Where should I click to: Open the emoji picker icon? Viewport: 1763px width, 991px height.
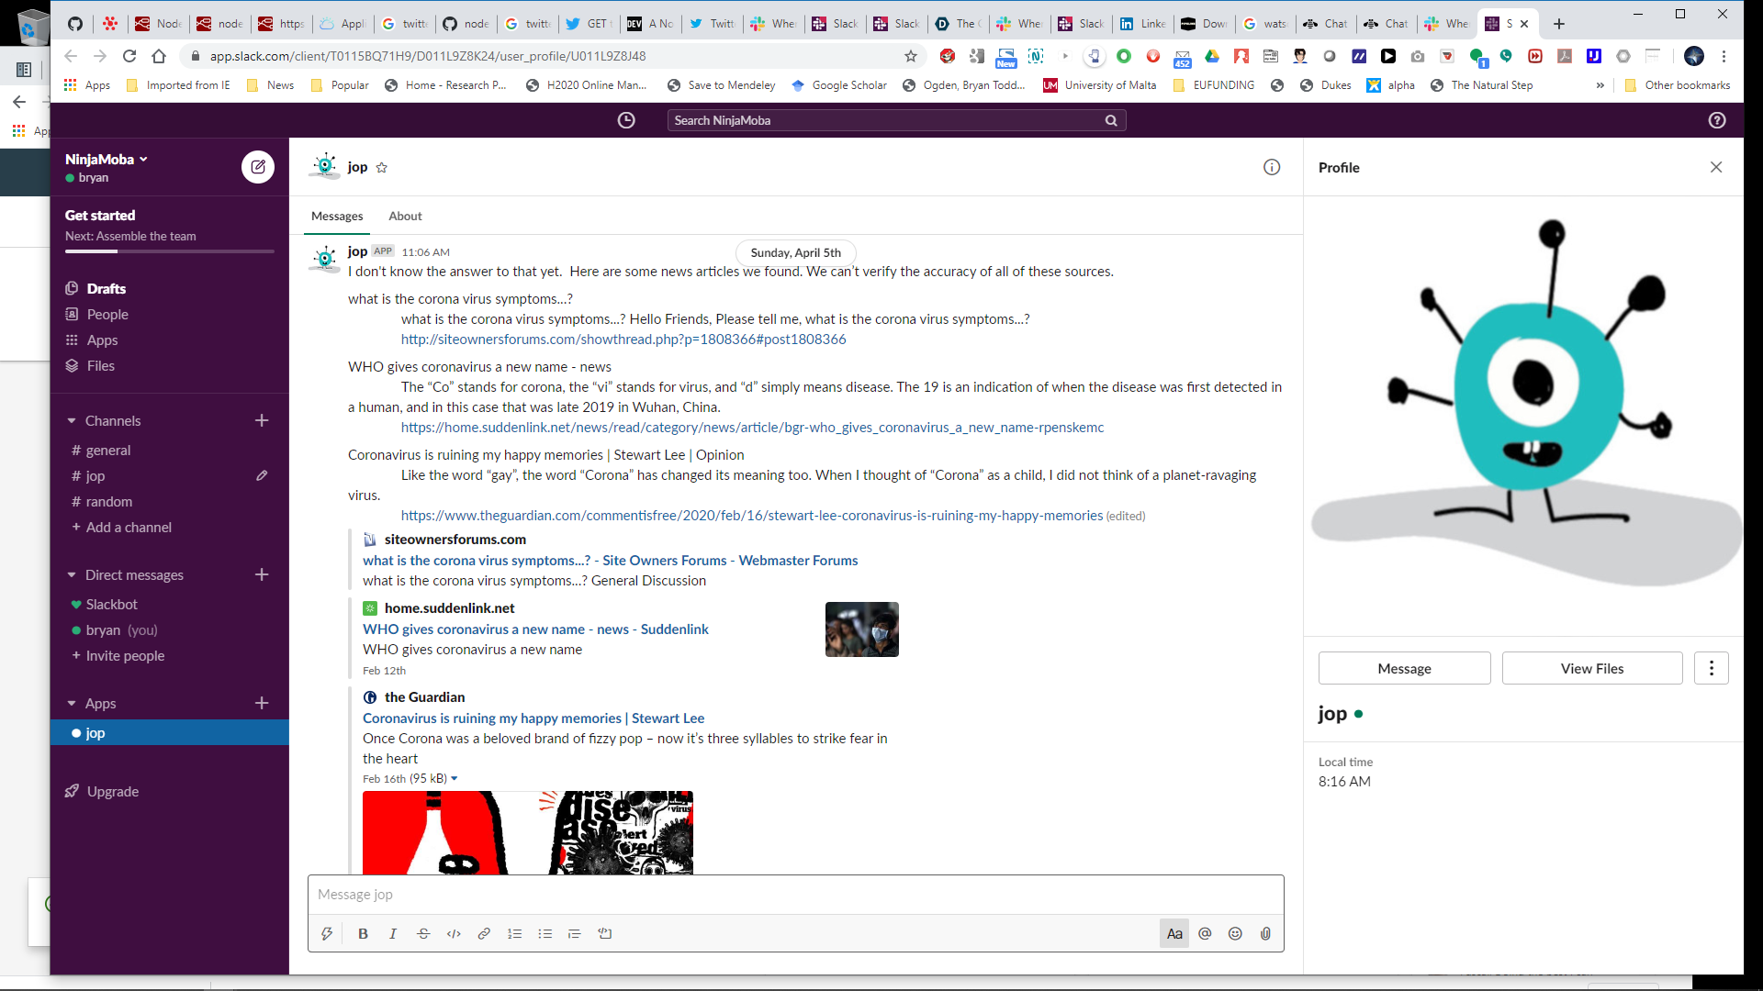1235,933
